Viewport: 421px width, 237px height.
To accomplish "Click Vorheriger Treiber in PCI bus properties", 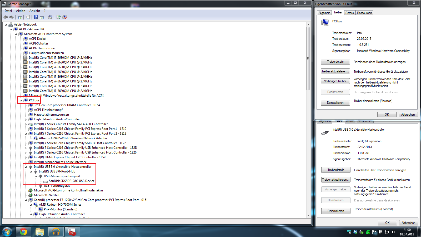I will (335, 81).
